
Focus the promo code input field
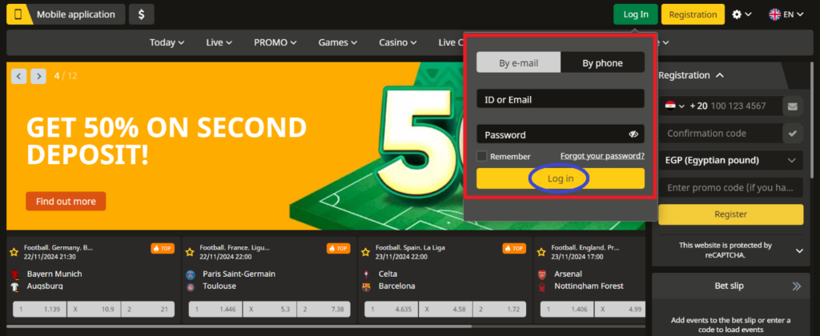coord(730,187)
